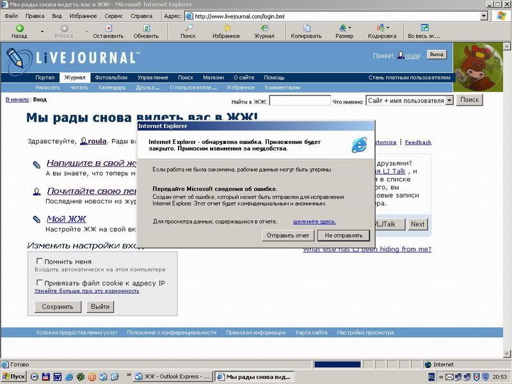Screen dimensions: 512x384
Task: Open the Правка menu
Action: tap(35, 15)
